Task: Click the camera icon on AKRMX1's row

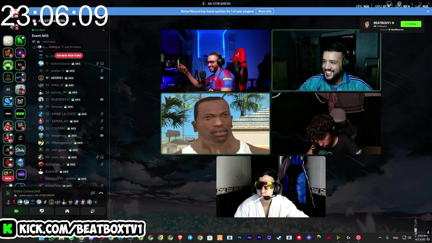Action: pos(102,78)
